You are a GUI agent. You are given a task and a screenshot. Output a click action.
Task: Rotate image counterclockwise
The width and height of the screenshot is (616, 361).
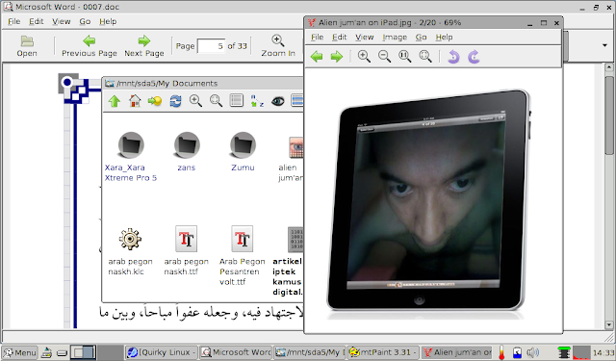point(453,57)
